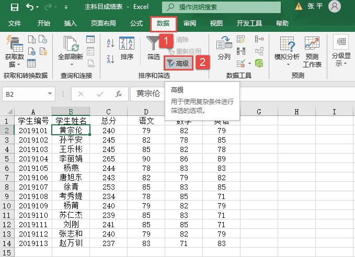
Task: Select header cell 总分
Action: [108, 121]
